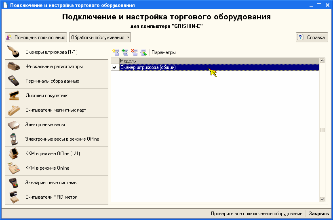Click the copy device entry icon

(x=125, y=52)
